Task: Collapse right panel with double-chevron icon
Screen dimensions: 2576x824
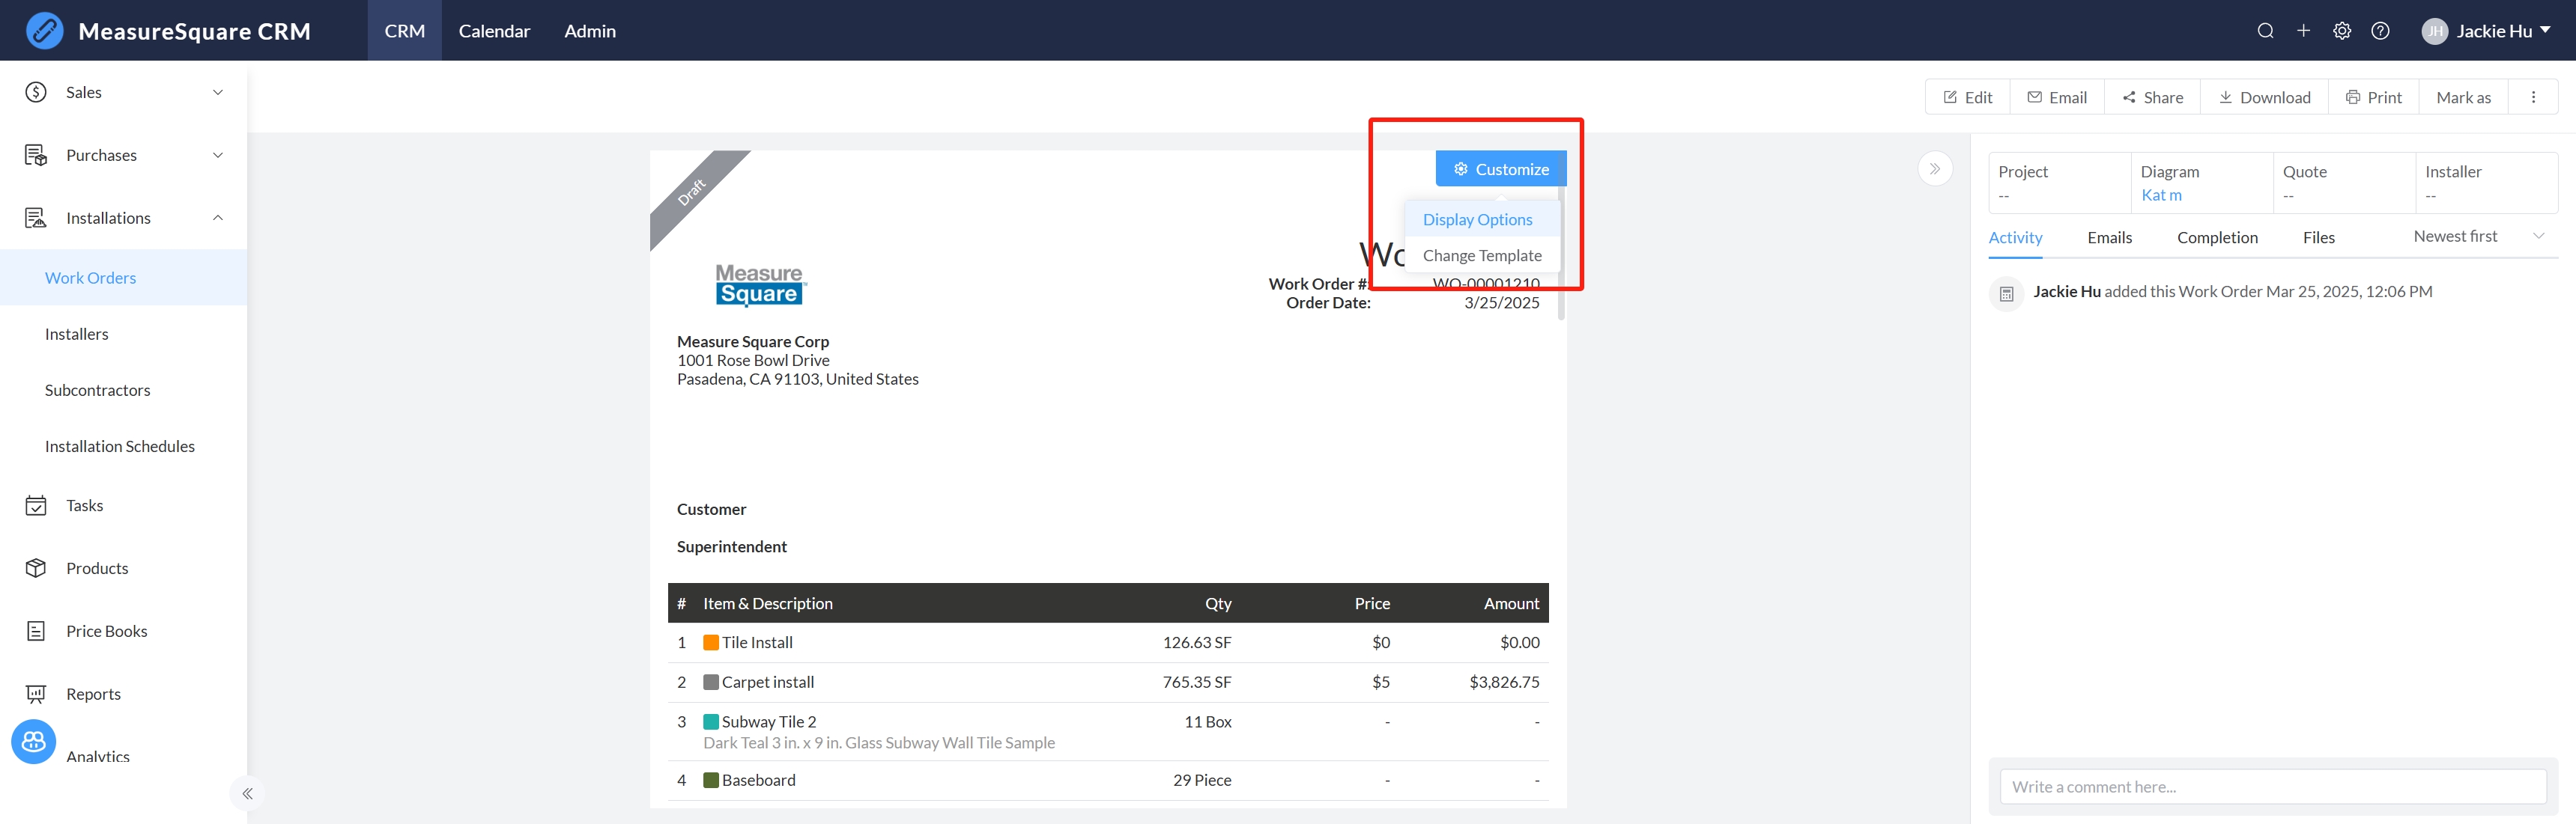Action: pyautogui.click(x=1934, y=169)
